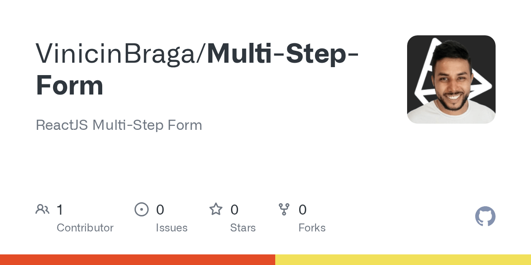Click the issues count number 0

160,210
